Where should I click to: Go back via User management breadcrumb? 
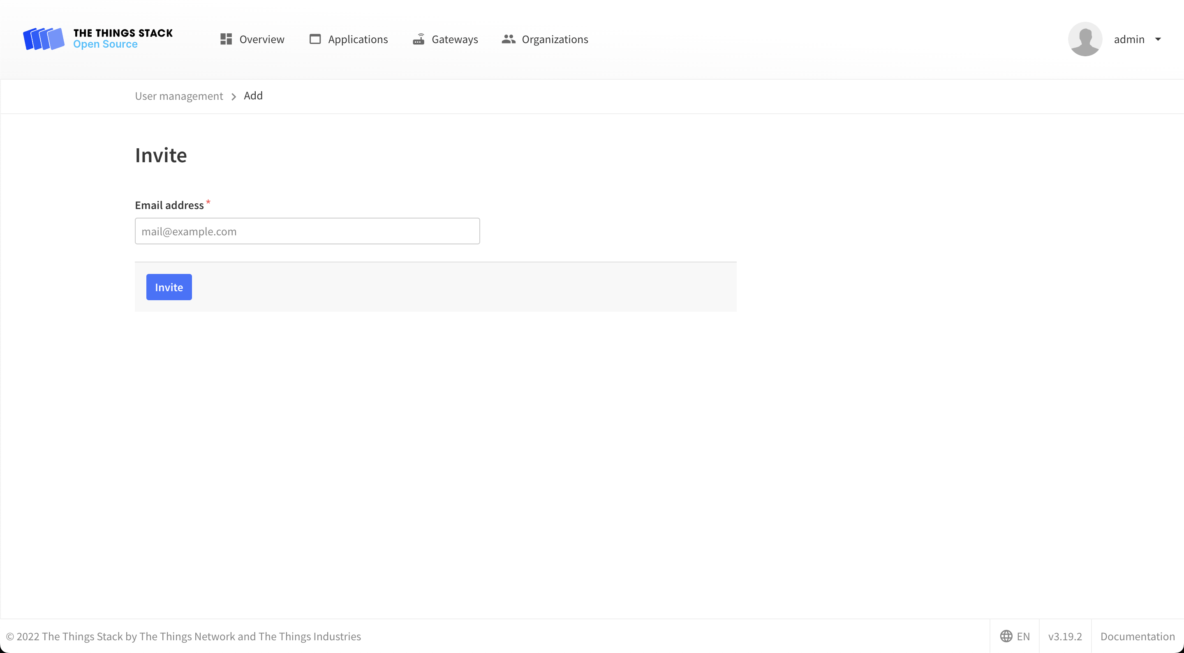coord(178,96)
